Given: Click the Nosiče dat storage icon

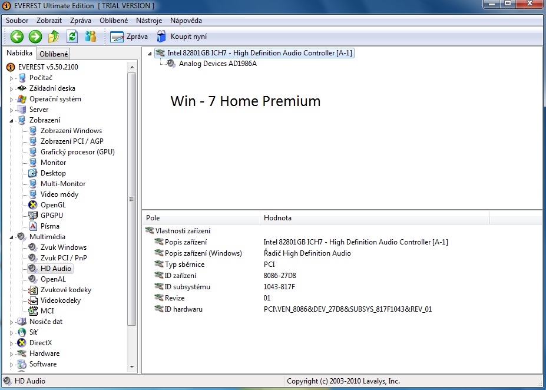Looking at the screenshot, I should click(22, 322).
